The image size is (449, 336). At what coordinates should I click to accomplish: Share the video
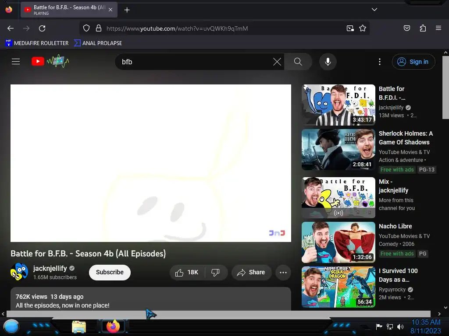[x=251, y=272]
